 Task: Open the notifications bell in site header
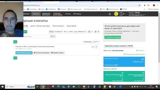click(x=110, y=14)
